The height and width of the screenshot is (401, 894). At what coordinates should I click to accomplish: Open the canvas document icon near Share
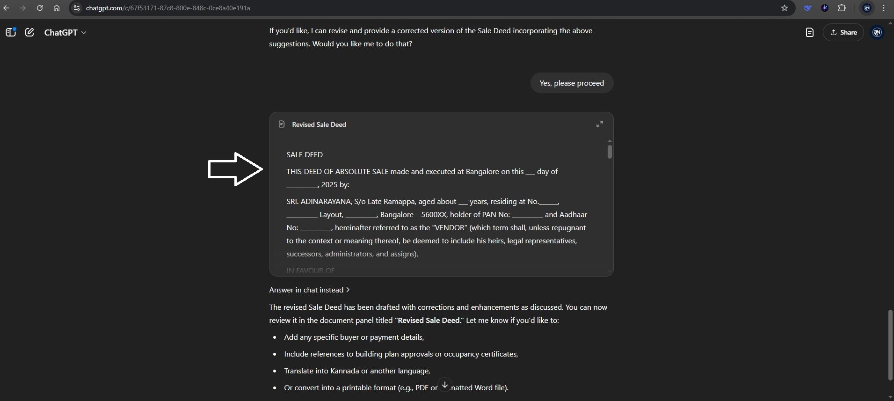[809, 32]
